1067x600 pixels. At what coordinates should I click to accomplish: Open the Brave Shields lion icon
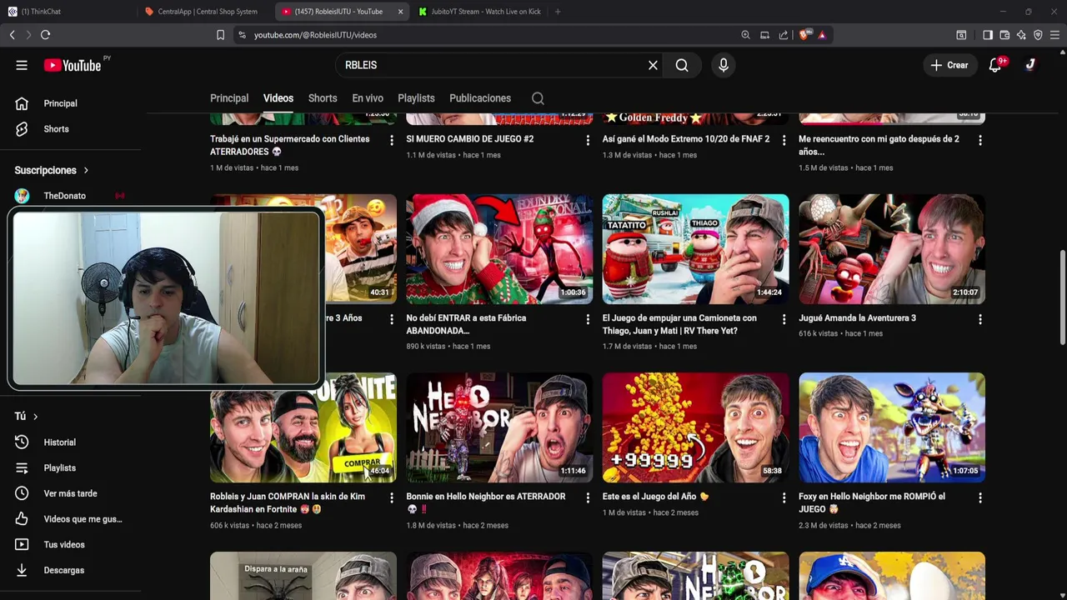pos(804,35)
